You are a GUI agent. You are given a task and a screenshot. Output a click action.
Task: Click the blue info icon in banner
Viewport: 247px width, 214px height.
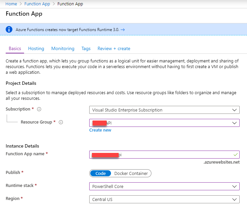(9, 29)
